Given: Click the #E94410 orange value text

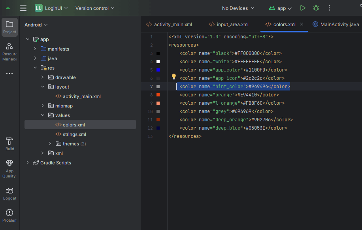Looking at the screenshot, I should 247,95.
